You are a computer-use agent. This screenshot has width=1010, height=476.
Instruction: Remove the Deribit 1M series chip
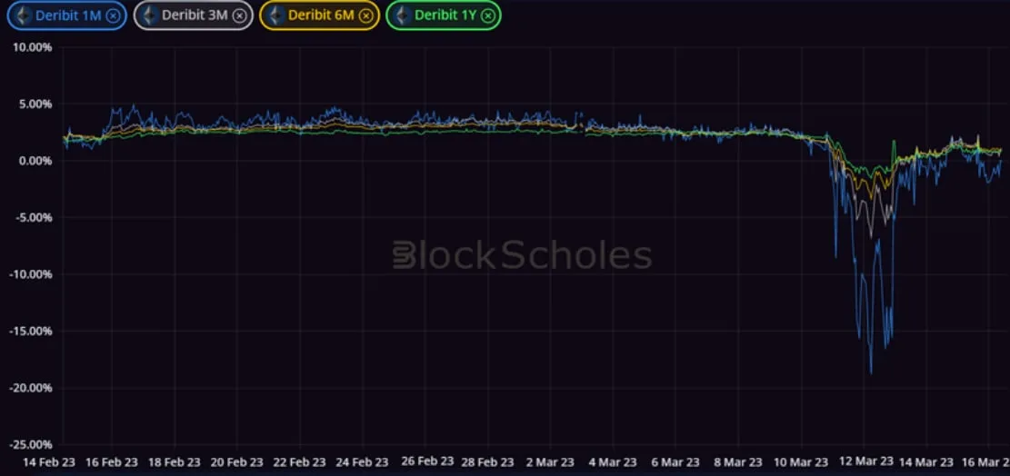click(113, 16)
